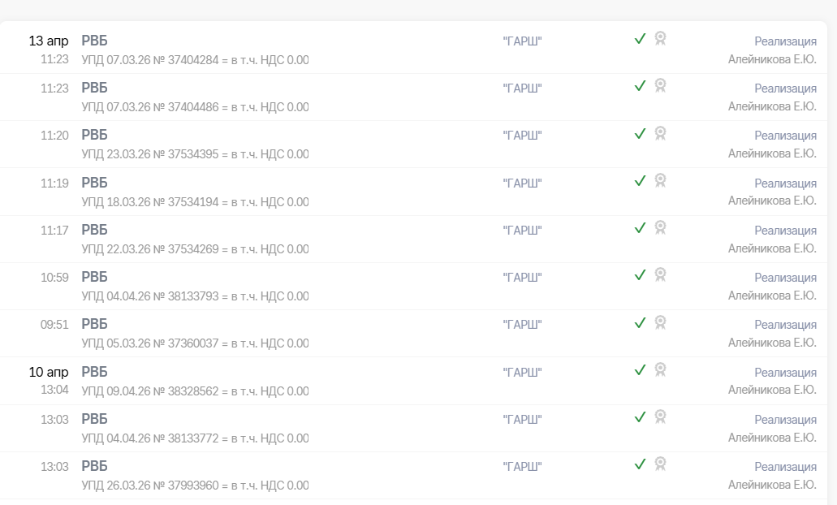The width and height of the screenshot is (837, 505).
Task: Select УПД 23.03.26 № 37534395 entry
Action: 195,153
